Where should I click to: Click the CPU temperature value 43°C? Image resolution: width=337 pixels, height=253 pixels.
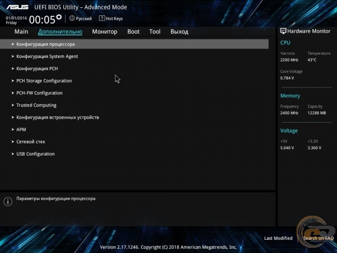coord(312,60)
